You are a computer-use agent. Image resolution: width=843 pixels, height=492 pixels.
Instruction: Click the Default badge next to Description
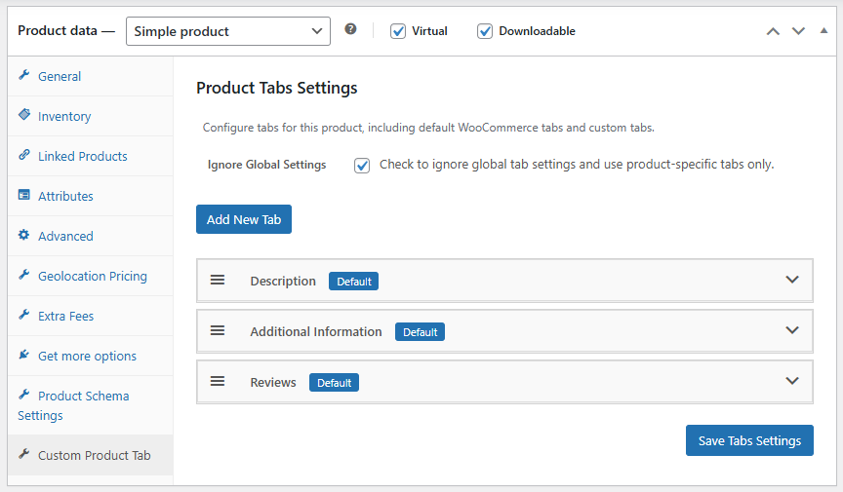(354, 281)
